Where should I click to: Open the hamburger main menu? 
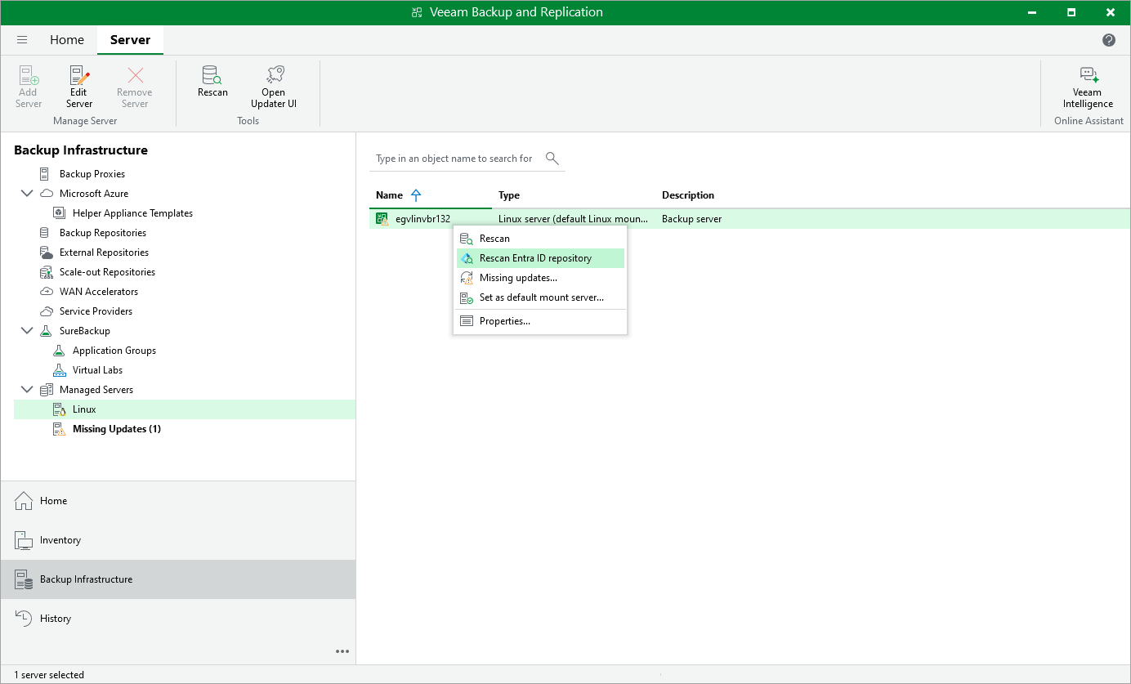[22, 39]
